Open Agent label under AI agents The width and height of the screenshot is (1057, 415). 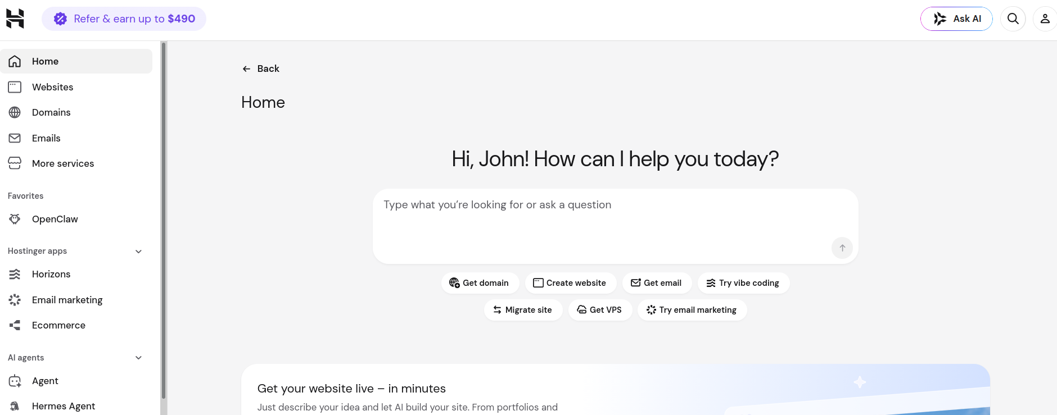[x=45, y=381]
